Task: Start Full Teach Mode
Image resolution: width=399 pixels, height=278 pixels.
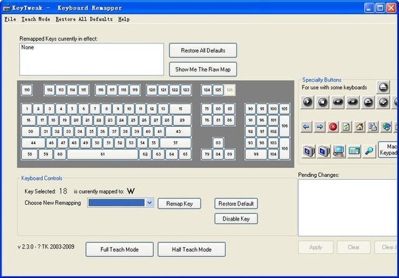Action: [119, 249]
